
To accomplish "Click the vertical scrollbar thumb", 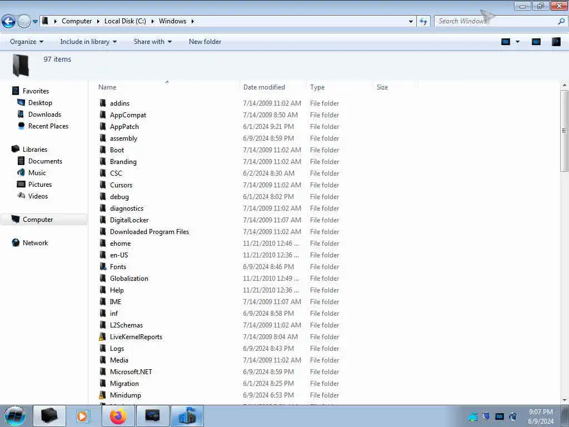I will coord(564,131).
